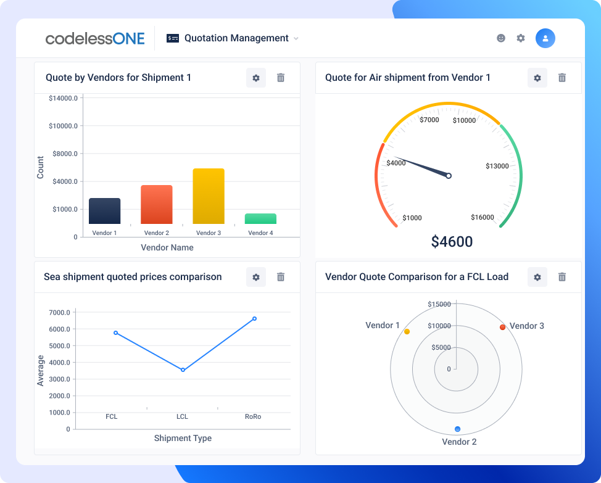Click the Sea shipment quoted prices comparison title

pyautogui.click(x=133, y=277)
